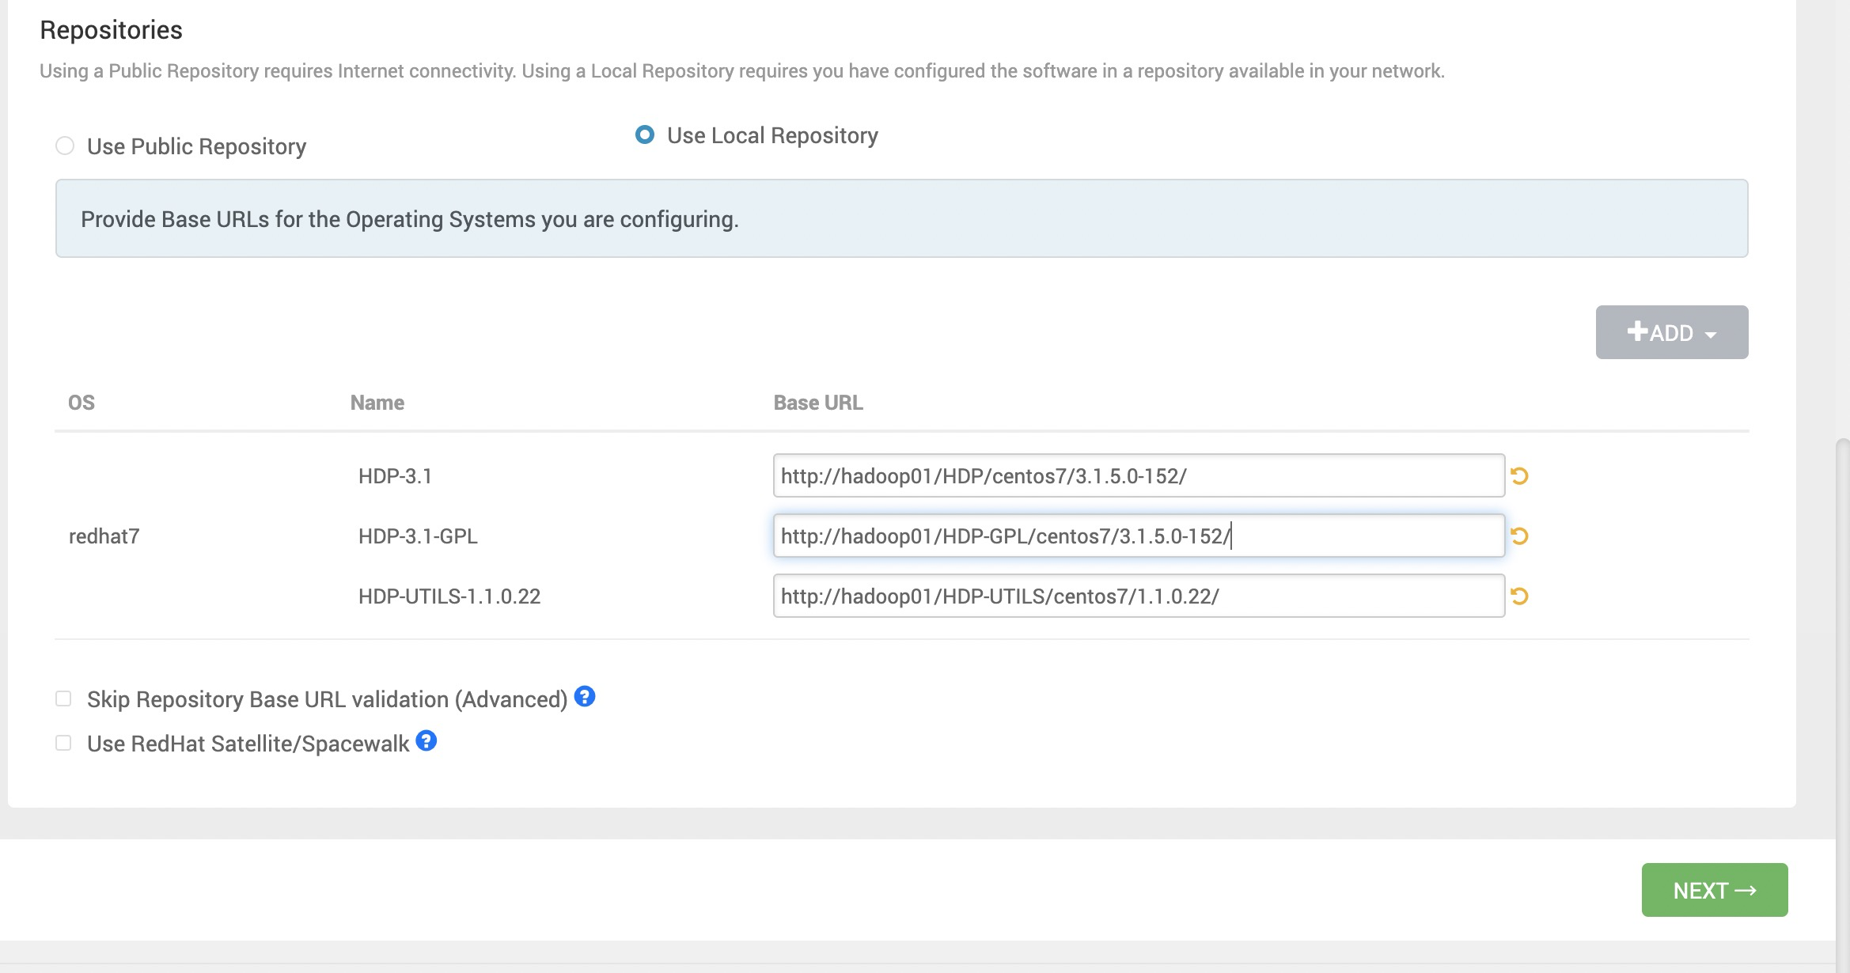
Task: Click the Use Local Repository label
Action: pyautogui.click(x=771, y=136)
